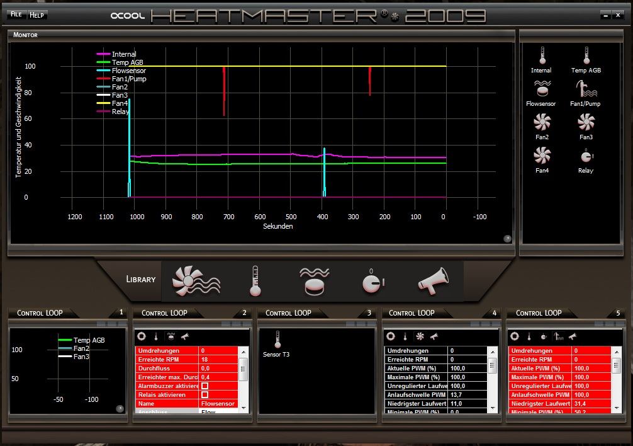The width and height of the screenshot is (633, 446).
Task: Click the megaphone icon in Control Loop 2 toolbar
Action: click(185, 336)
